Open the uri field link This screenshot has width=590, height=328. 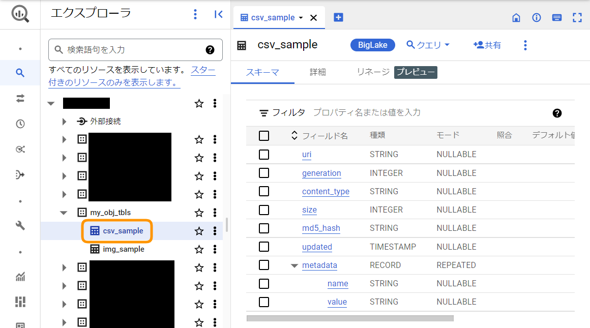click(x=307, y=155)
